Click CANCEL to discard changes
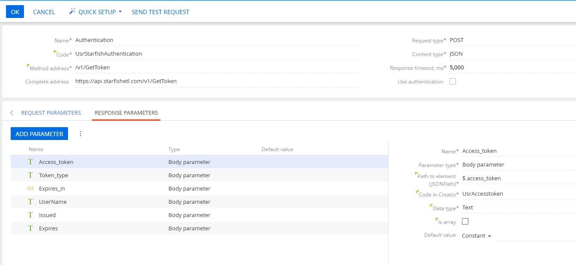Screen dimensions: 576x265 (44, 12)
